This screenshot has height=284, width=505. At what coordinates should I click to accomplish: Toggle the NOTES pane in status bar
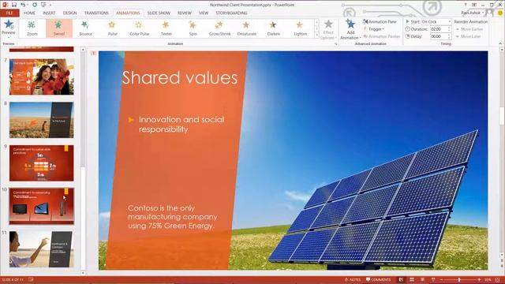coord(353,280)
